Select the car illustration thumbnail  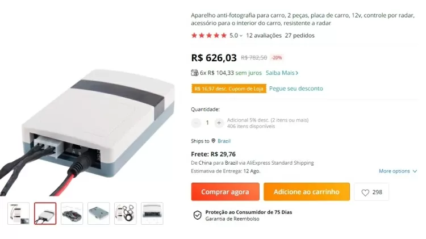[72, 213]
